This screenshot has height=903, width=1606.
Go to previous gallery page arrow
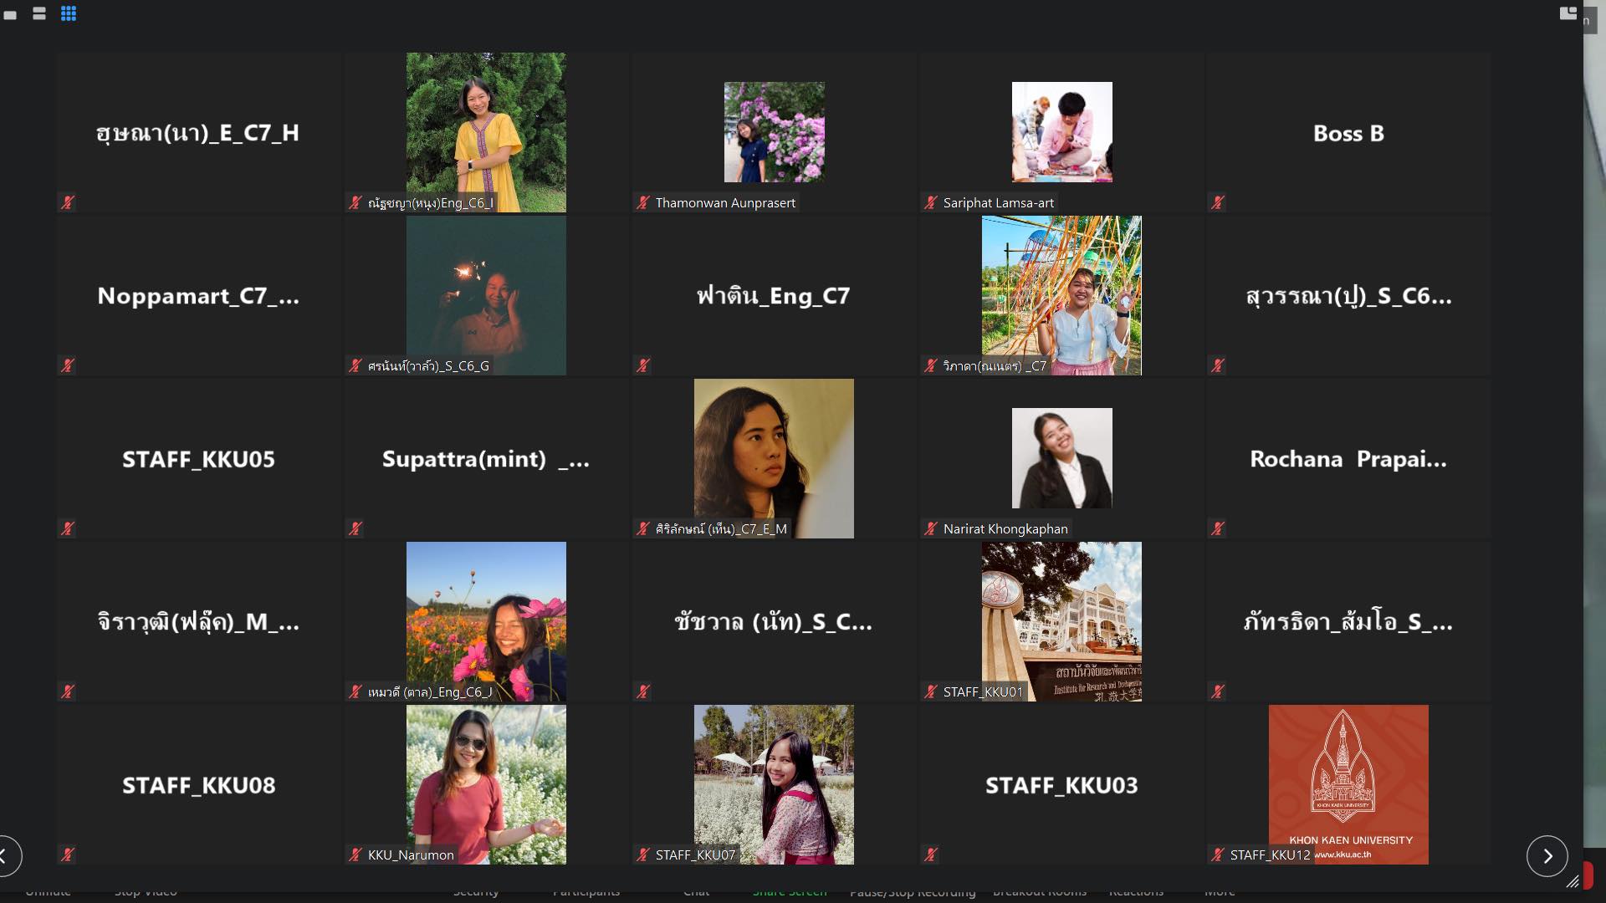click(5, 856)
